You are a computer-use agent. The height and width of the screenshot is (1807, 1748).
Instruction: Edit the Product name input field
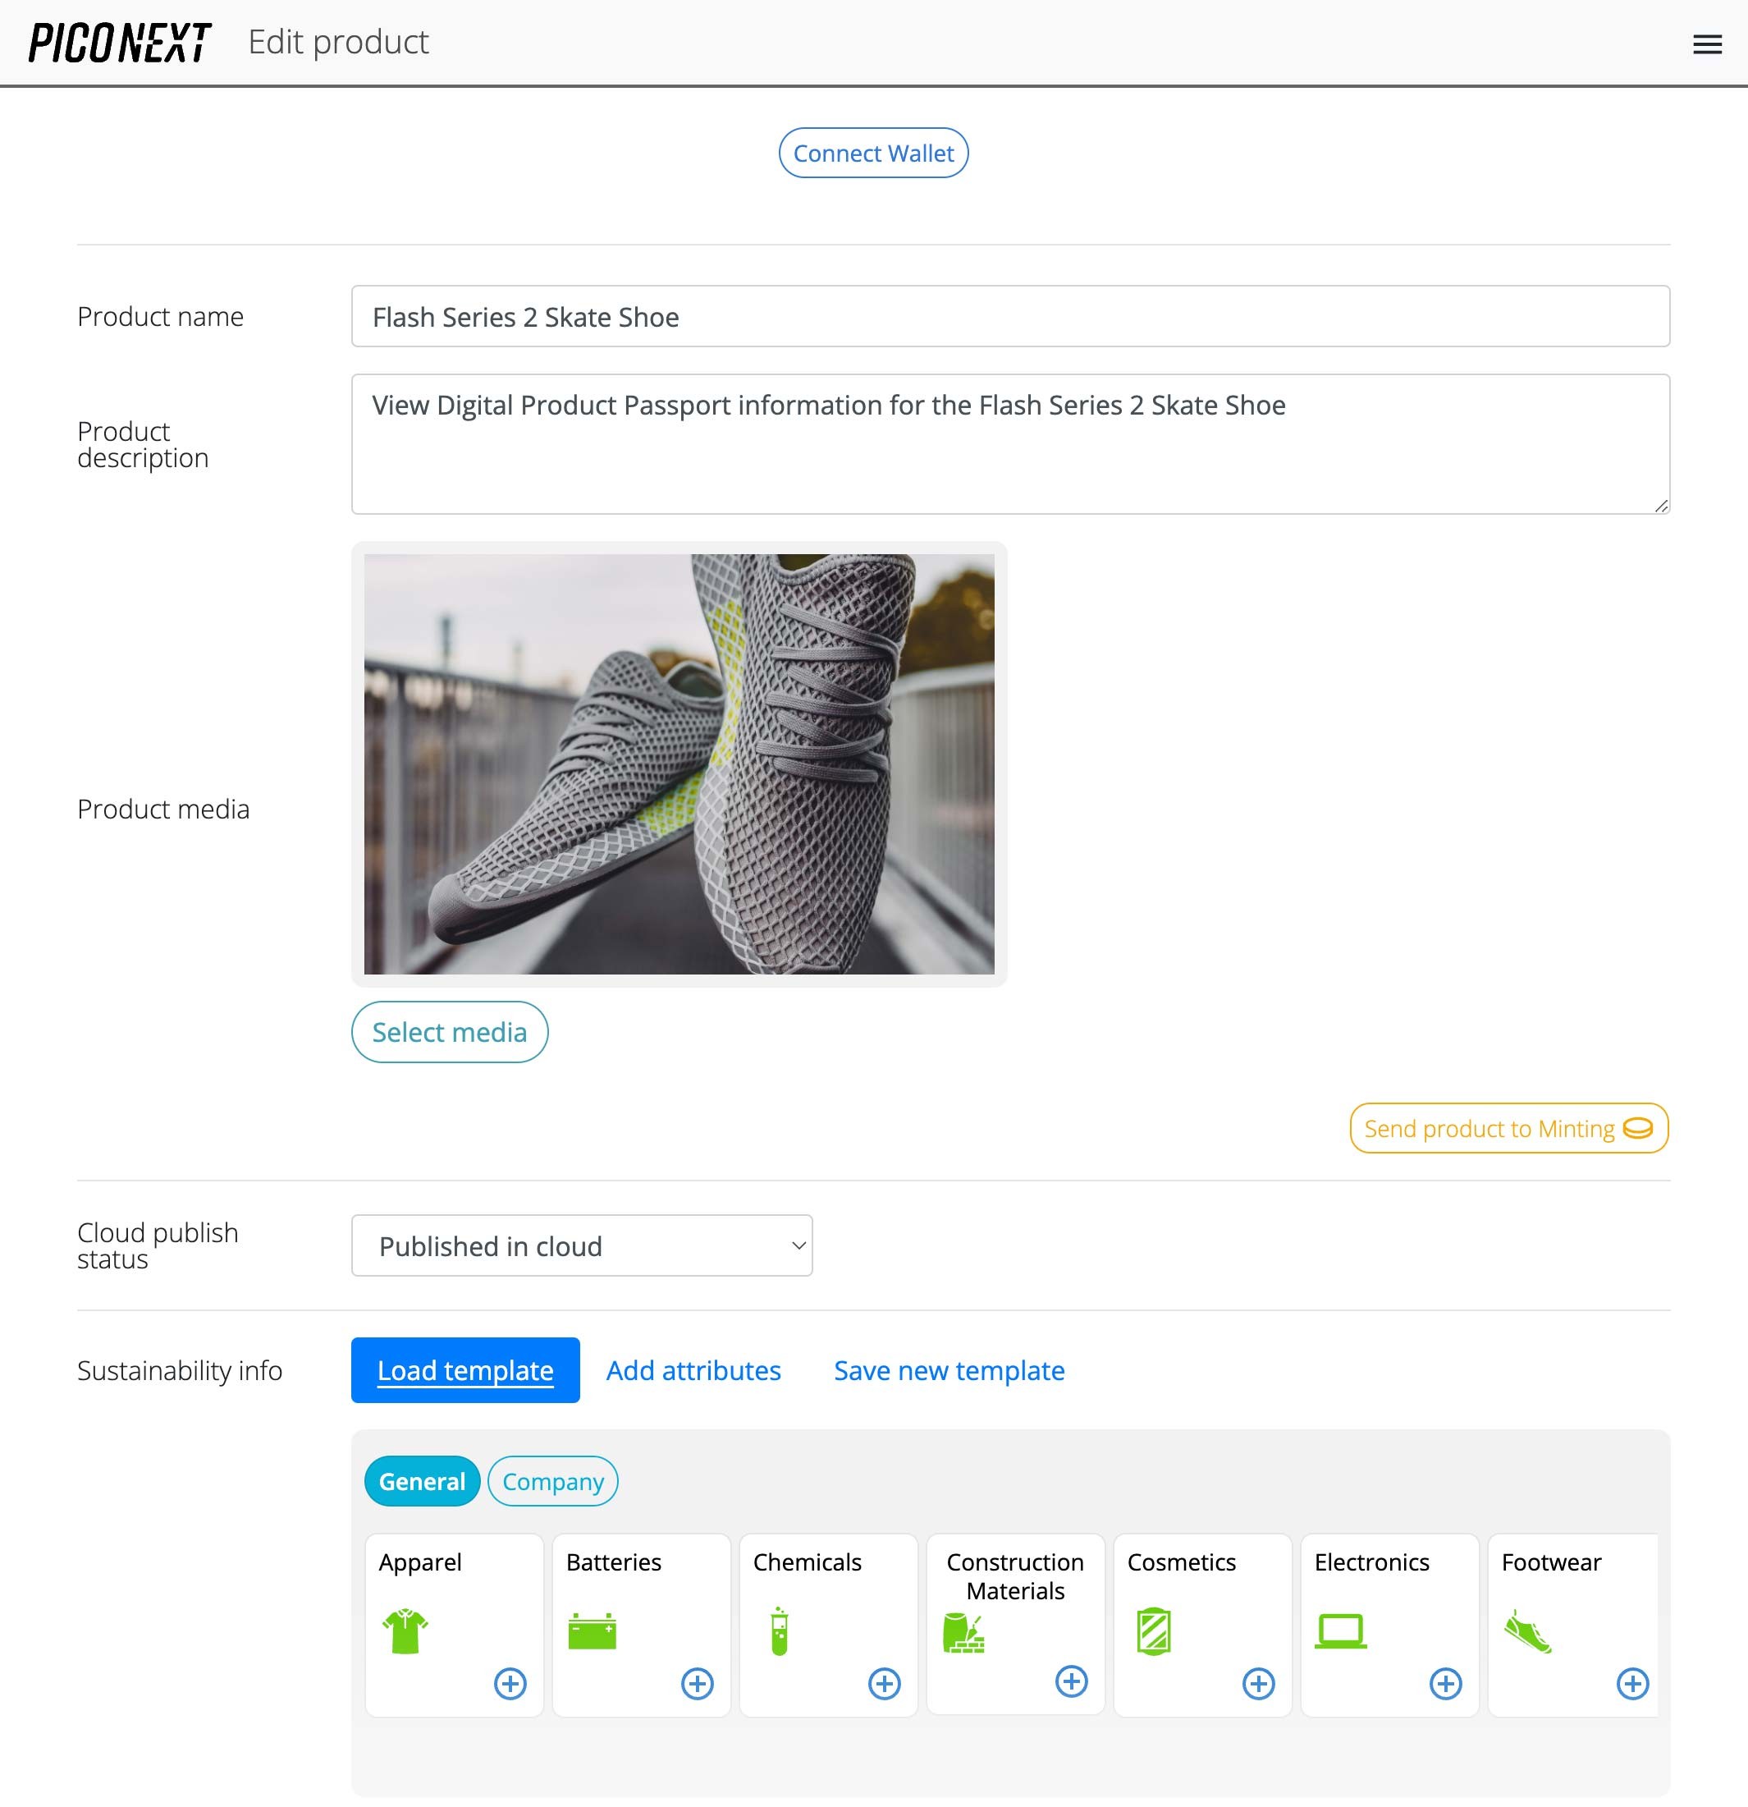1010,316
